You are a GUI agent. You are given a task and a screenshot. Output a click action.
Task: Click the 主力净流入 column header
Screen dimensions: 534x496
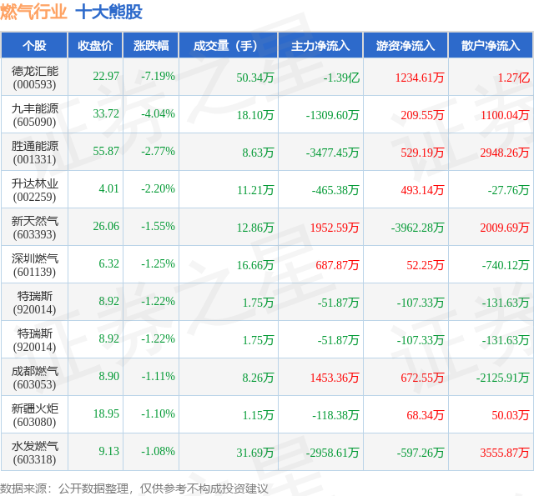[x=320, y=45]
